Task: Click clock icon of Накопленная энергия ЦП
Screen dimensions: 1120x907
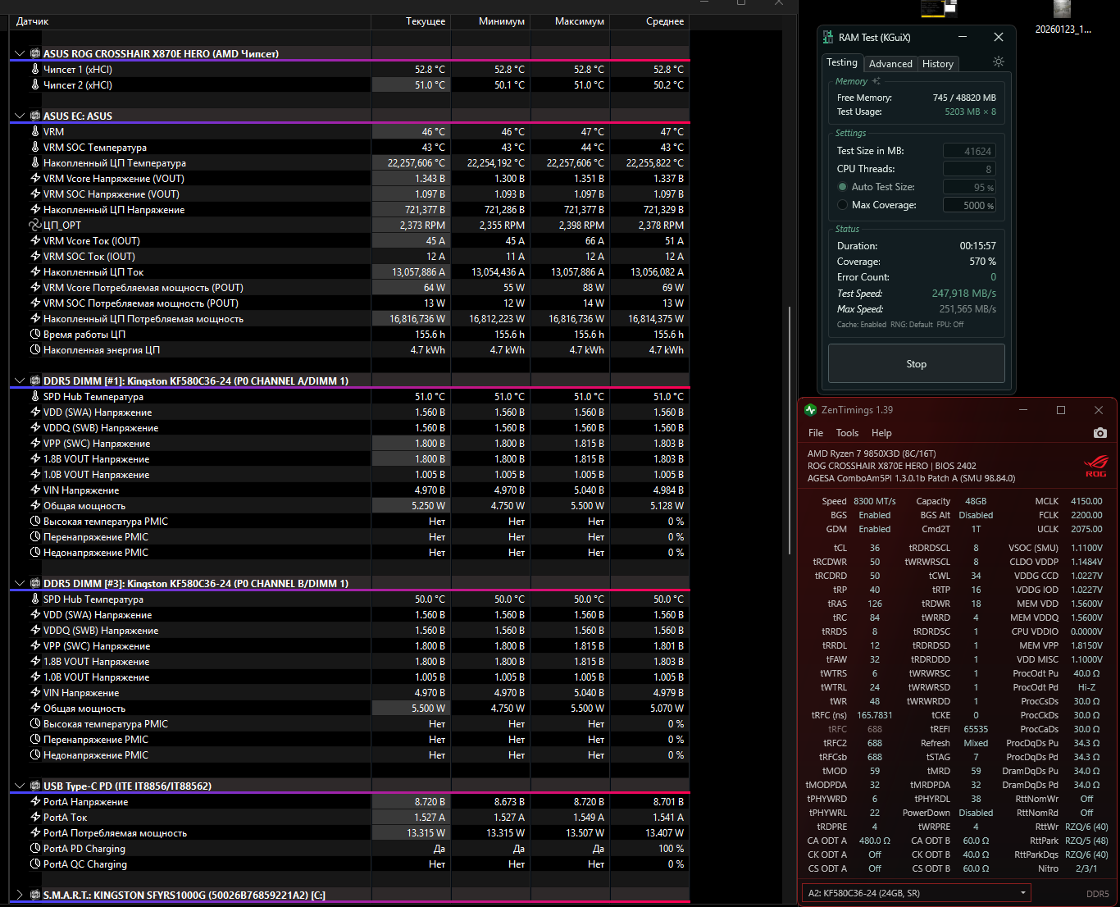Action: coord(35,350)
